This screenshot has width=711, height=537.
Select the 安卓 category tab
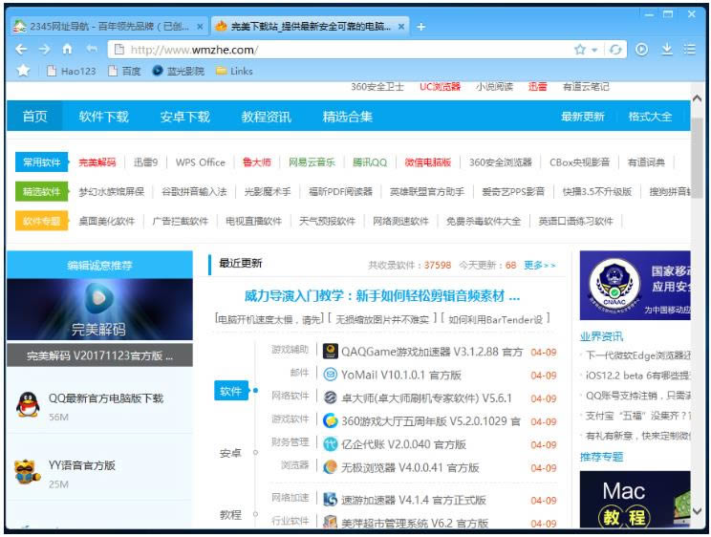pos(230,453)
